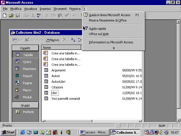Switch to 'access - Micro...' taskbar button
The image size is (181, 136).
pyautogui.click(x=94, y=132)
